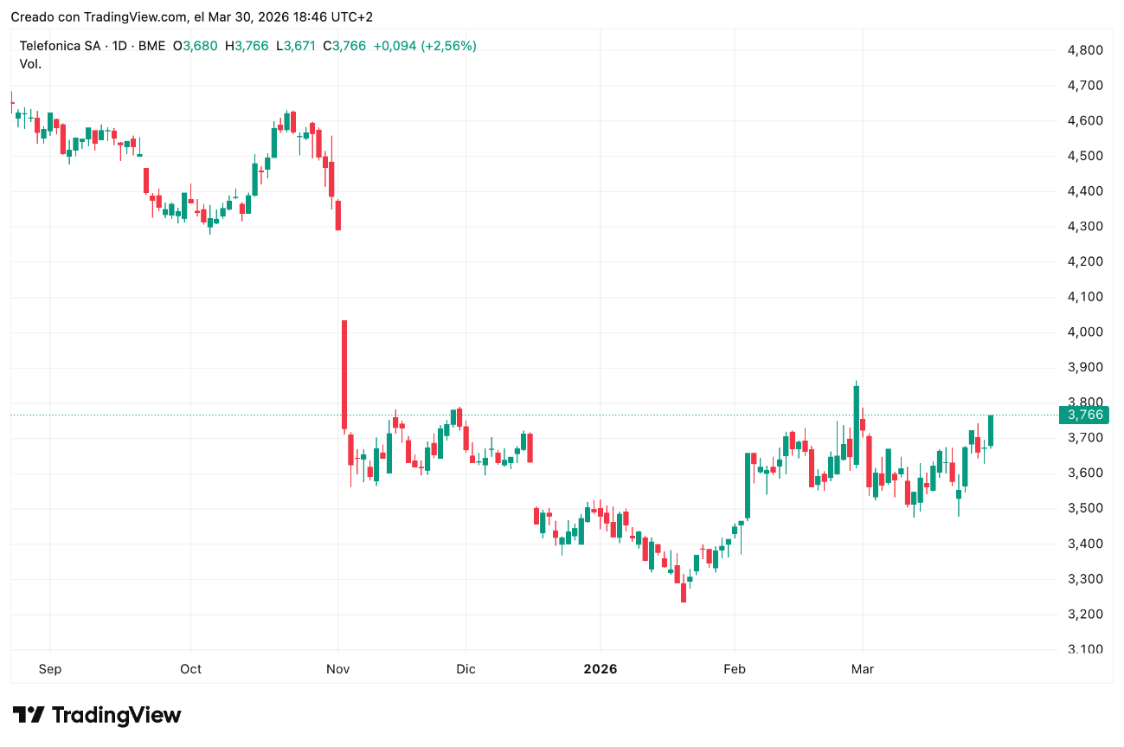This screenshot has height=747, width=1124.
Task: Click the Vol. indicator label
Action: click(30, 63)
